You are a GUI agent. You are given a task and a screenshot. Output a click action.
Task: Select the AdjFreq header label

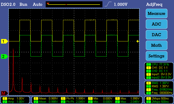click(154, 5)
